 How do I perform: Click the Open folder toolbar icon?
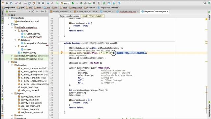coord(3,3)
